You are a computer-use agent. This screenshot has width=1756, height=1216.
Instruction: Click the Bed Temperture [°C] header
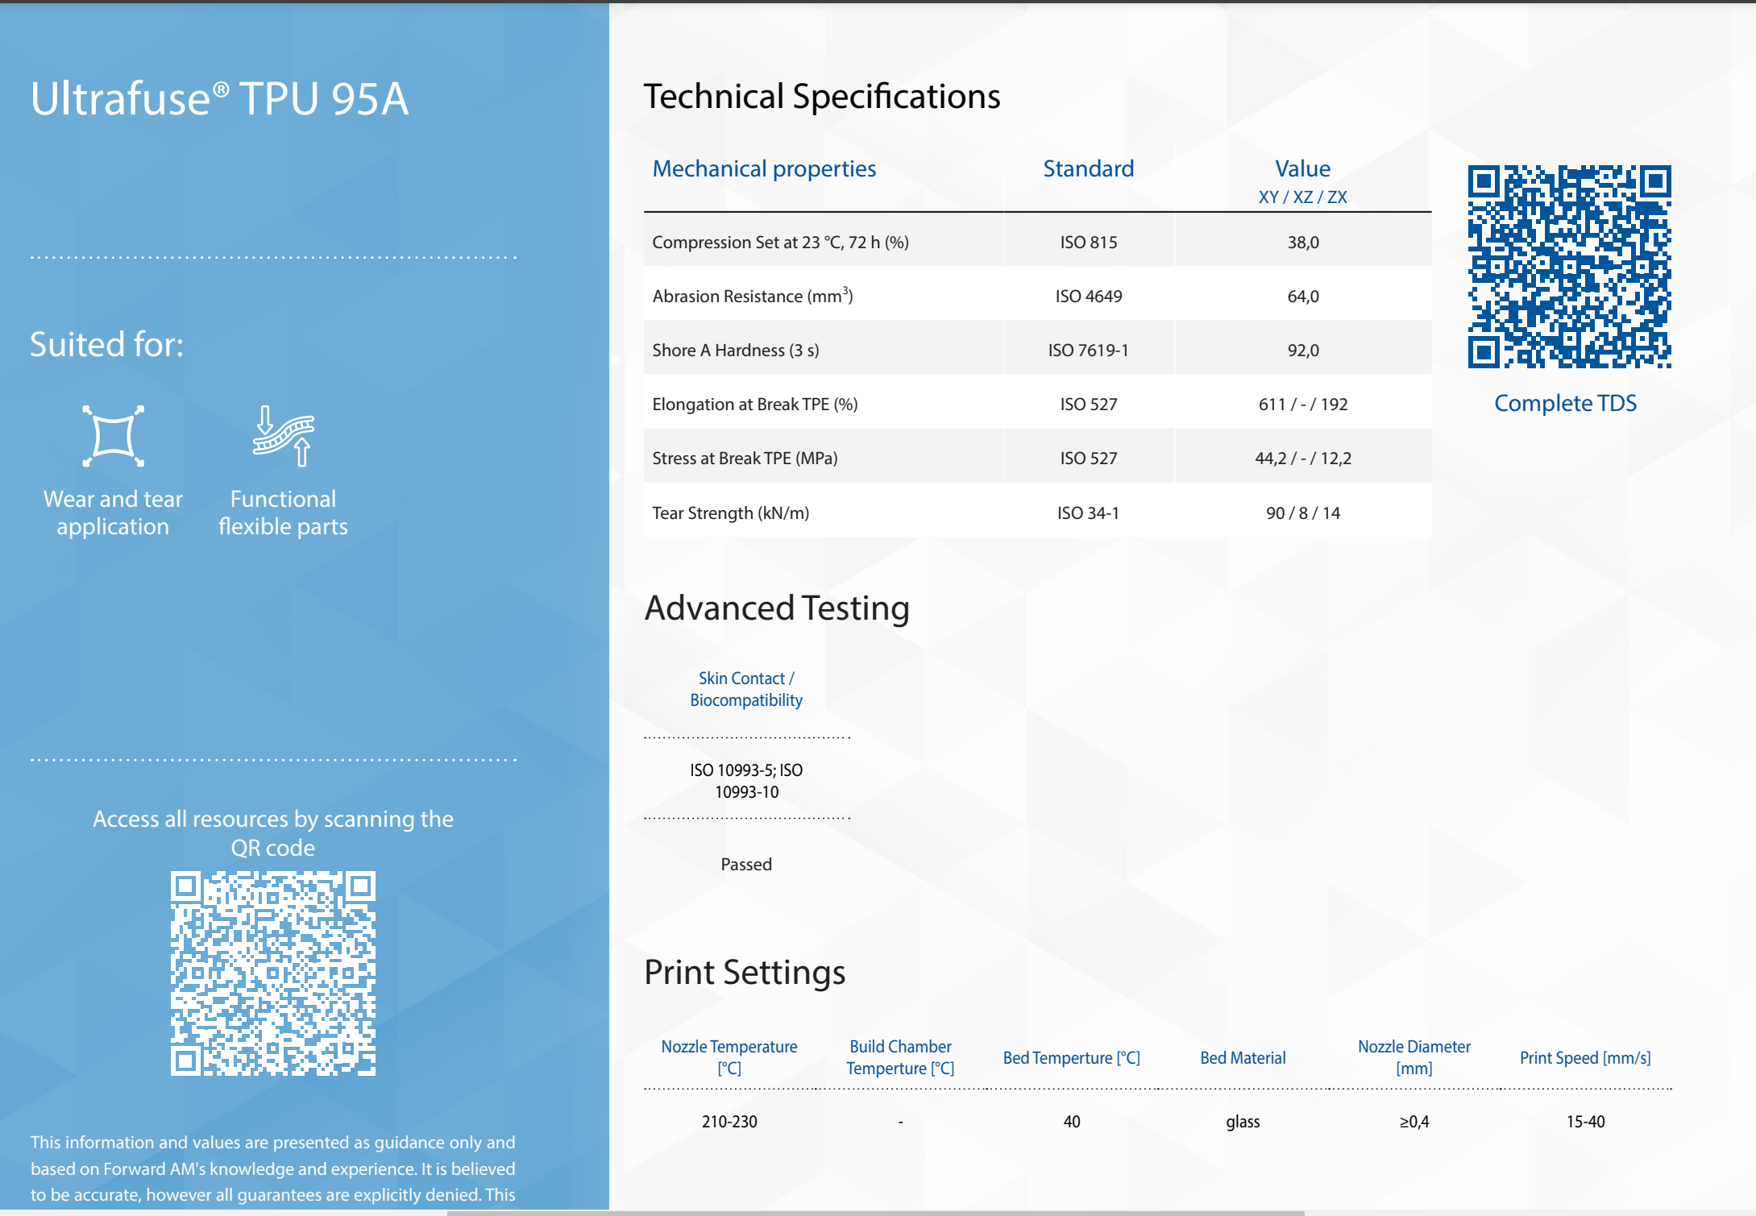[x=1072, y=1058]
